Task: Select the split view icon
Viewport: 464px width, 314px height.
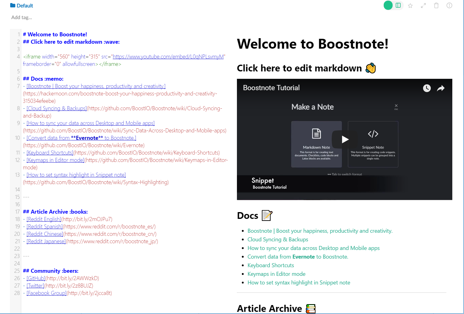Action: point(398,5)
